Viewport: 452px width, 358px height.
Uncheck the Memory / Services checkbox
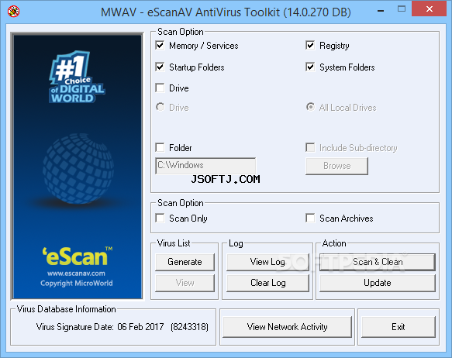click(160, 45)
